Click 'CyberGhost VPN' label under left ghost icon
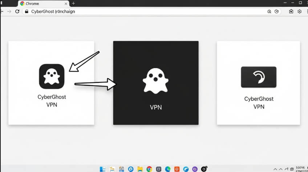The image size is (308, 172). click(x=52, y=101)
